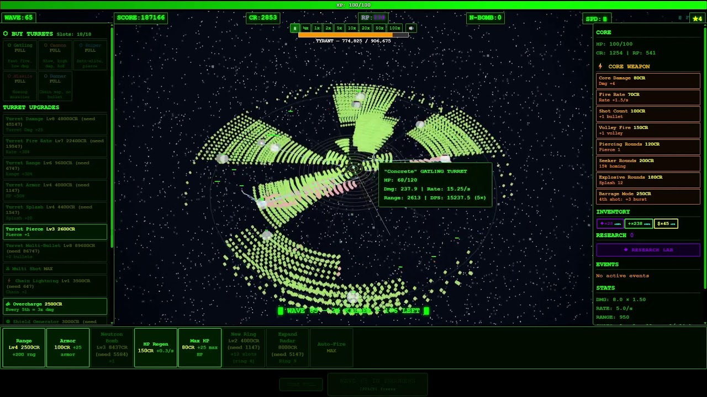This screenshot has width=707, height=397.
Task: Buy Turret Armor Lv4 upgrade
Action: (x=55, y=190)
